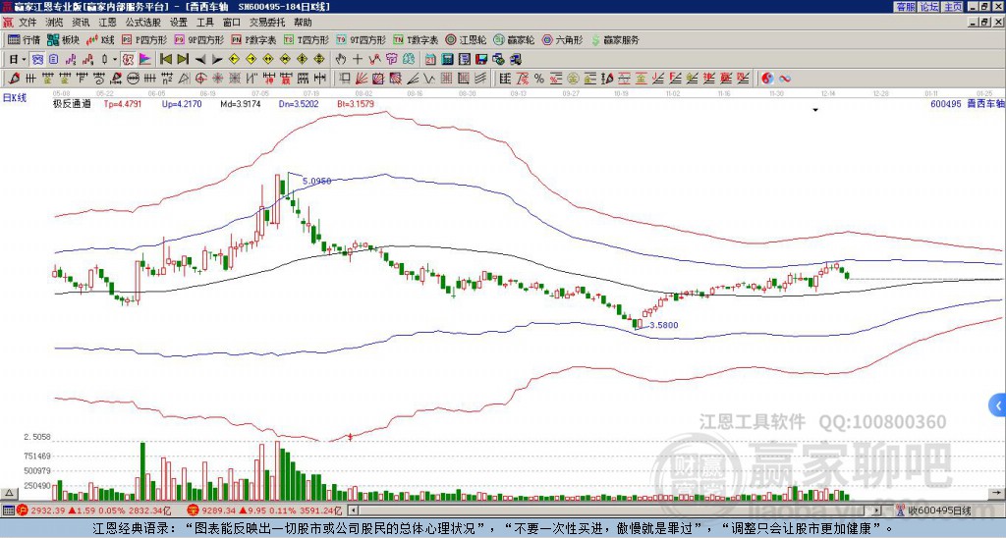Click the 3.5800 low price marker
1006x538 pixels.
663,325
